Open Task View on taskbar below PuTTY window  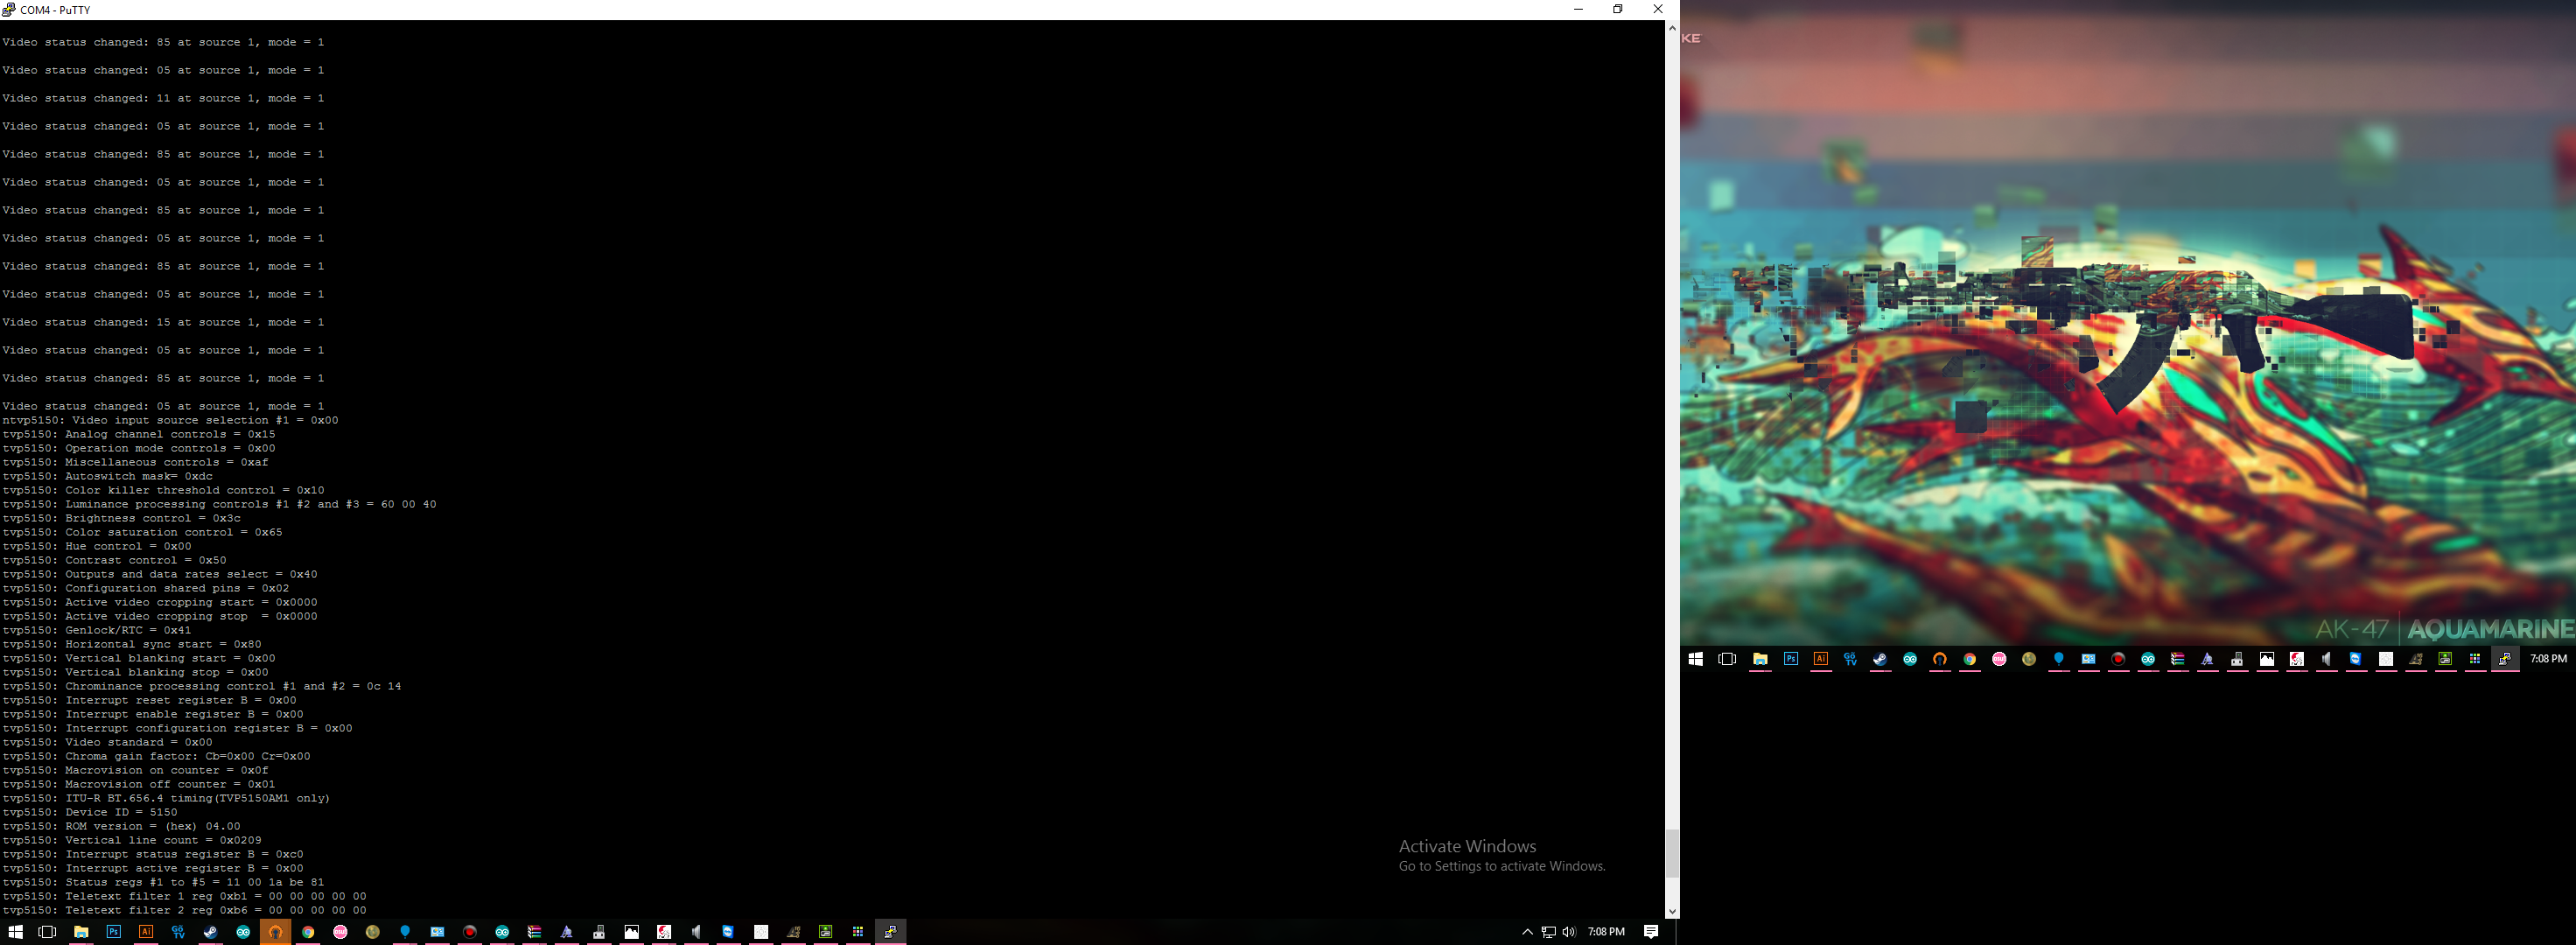click(47, 932)
